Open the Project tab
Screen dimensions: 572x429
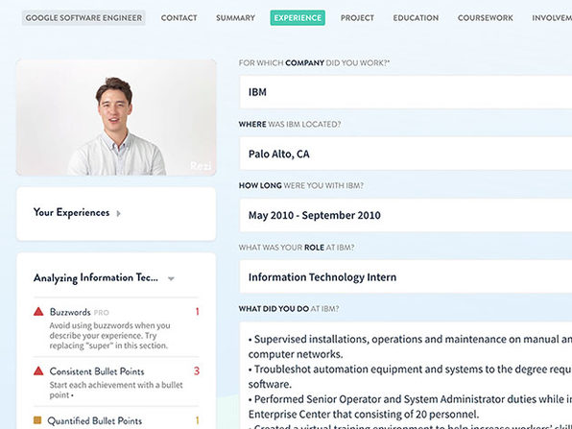(x=357, y=18)
